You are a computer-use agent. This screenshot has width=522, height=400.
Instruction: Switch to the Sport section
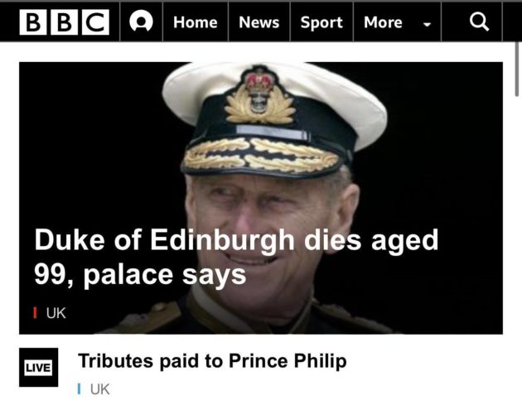321,22
